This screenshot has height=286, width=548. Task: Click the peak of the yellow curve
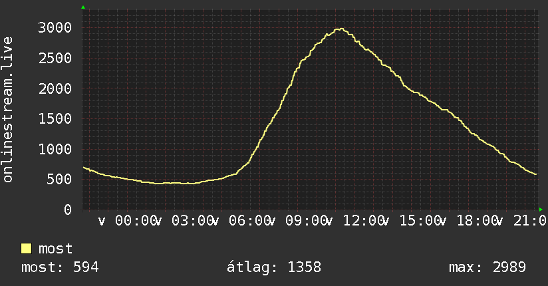pos(341,29)
